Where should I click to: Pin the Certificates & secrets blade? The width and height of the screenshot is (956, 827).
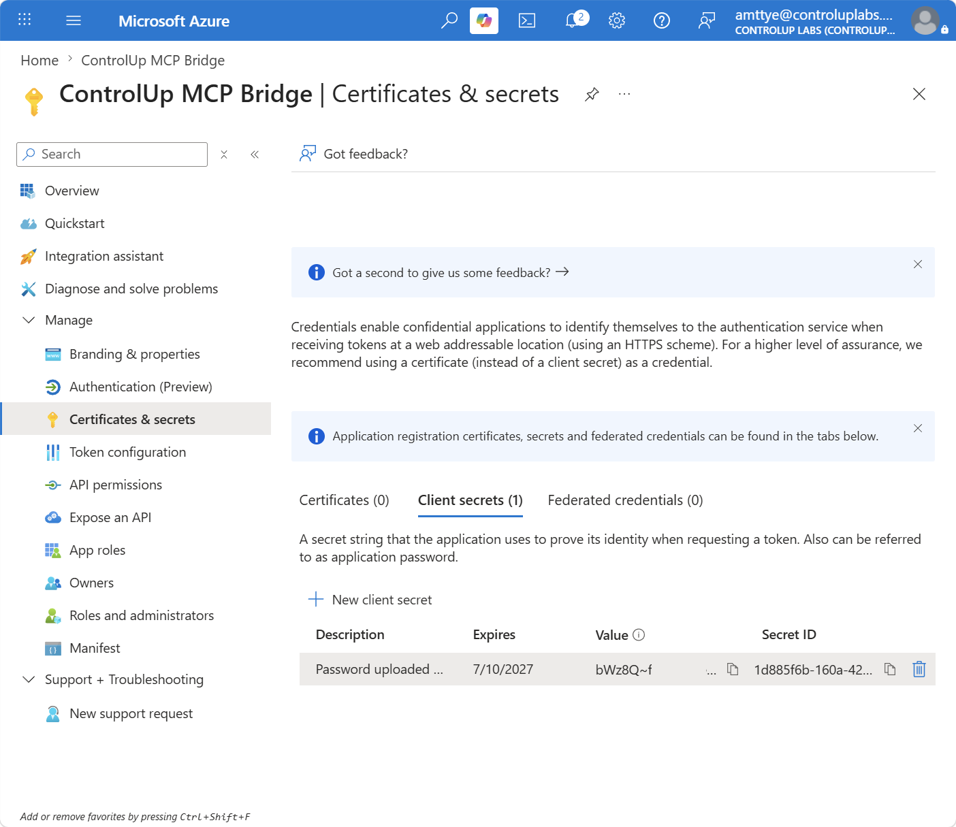click(x=592, y=95)
